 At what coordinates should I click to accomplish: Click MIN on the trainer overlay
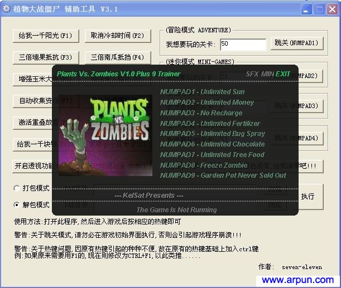[267, 74]
